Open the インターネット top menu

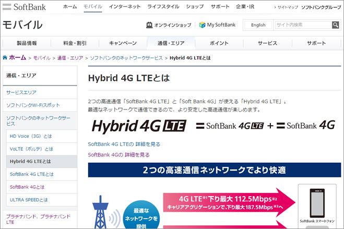(x=125, y=7)
